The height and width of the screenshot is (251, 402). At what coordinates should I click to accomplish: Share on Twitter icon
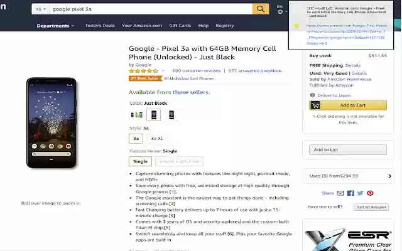point(361,193)
